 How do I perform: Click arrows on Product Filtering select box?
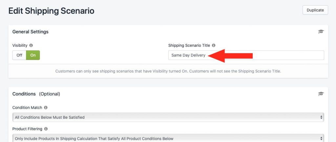pyautogui.click(x=321, y=138)
